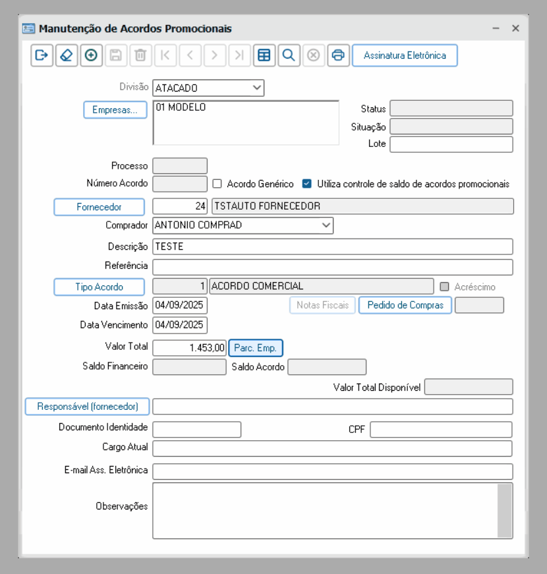
Task: Click the eraser clear-form icon
Action: (x=67, y=55)
